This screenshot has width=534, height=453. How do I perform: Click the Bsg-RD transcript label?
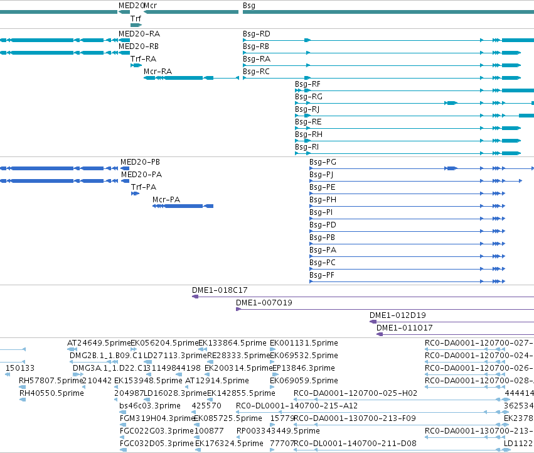(x=257, y=34)
